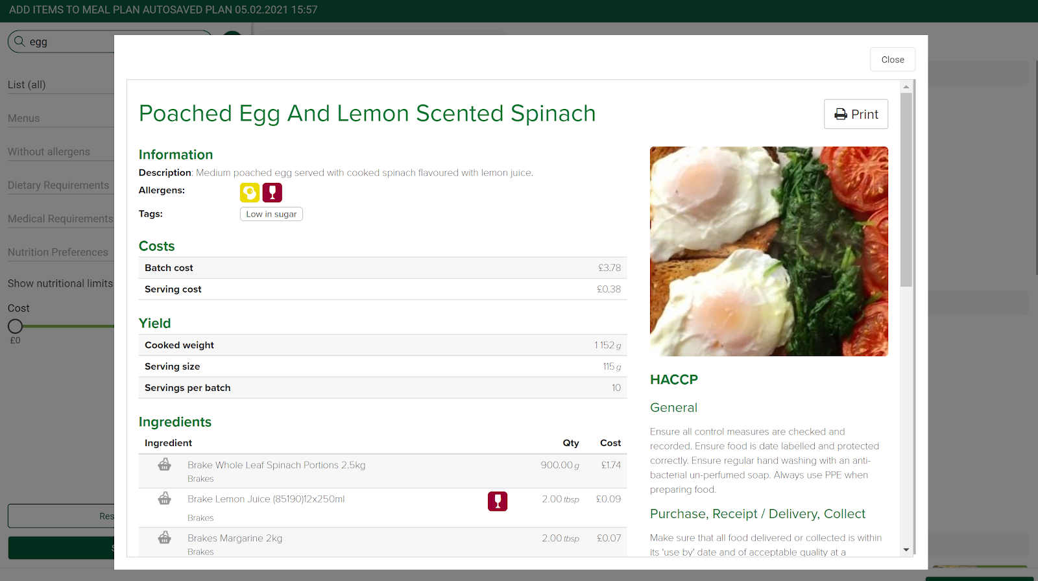This screenshot has height=581, width=1038.
Task: Click the Cost slider handle
Action: click(15, 326)
